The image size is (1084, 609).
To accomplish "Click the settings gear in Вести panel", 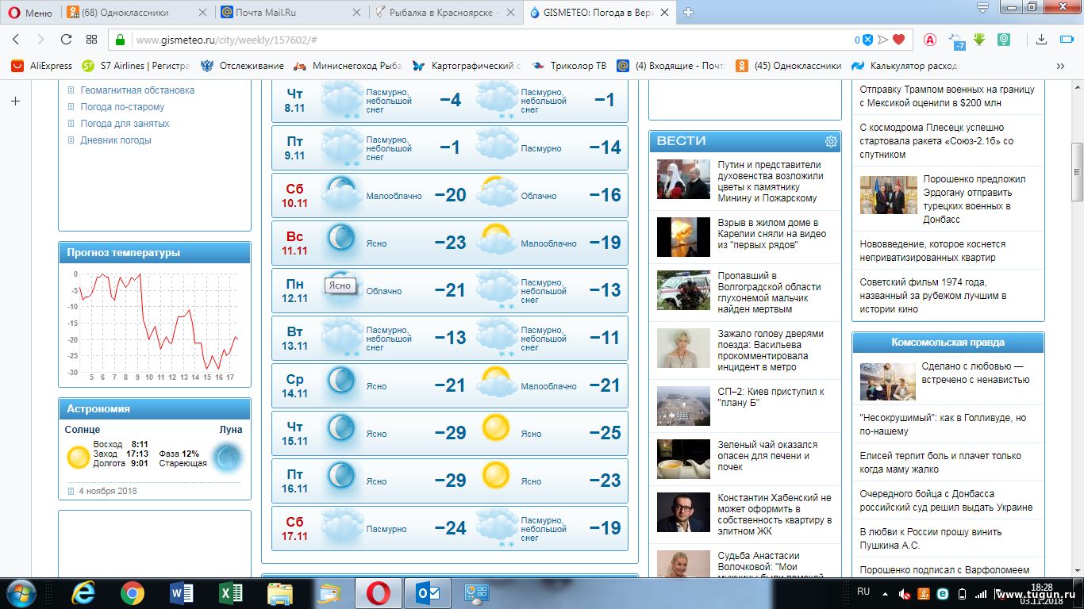I will coord(831,141).
